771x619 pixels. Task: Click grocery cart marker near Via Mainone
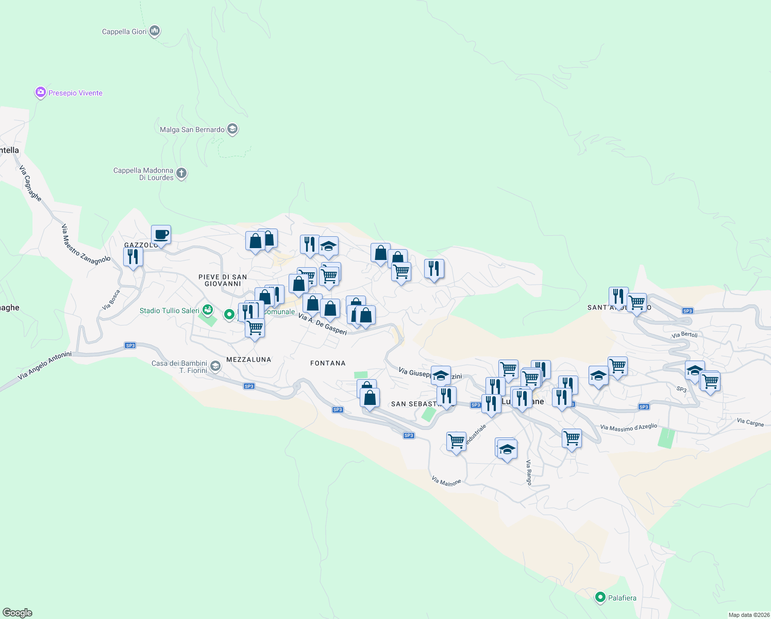click(456, 442)
